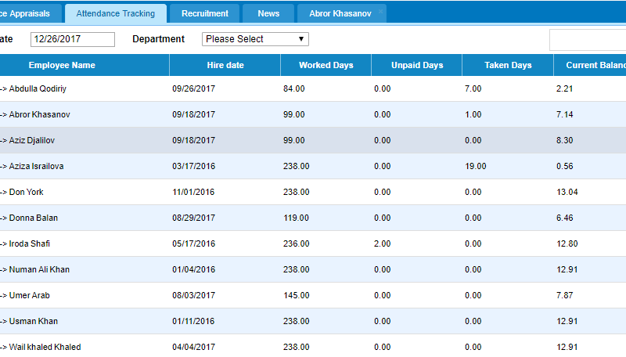Click worked days value 119.00
626x357 pixels.
click(296, 218)
